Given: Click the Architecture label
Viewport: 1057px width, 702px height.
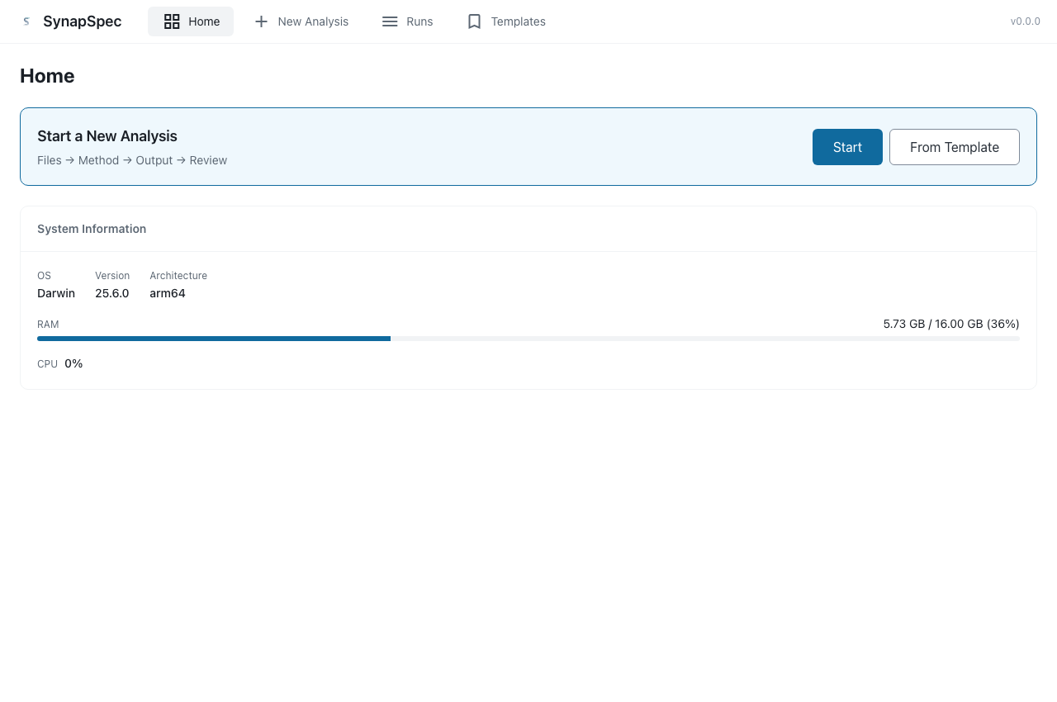Looking at the screenshot, I should pos(178,276).
